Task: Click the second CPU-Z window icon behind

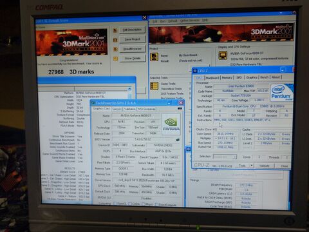Action: point(189,149)
